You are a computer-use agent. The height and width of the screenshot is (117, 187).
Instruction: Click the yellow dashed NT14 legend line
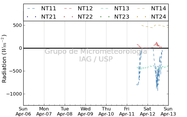click(x=141, y=9)
